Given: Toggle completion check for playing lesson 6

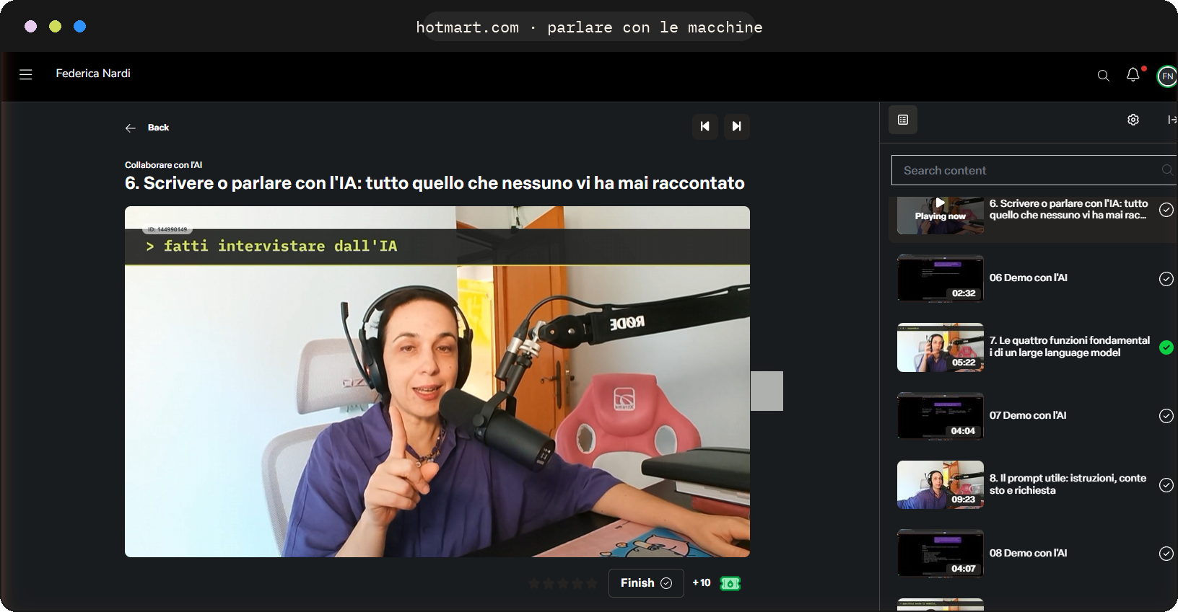Looking at the screenshot, I should point(1166,210).
